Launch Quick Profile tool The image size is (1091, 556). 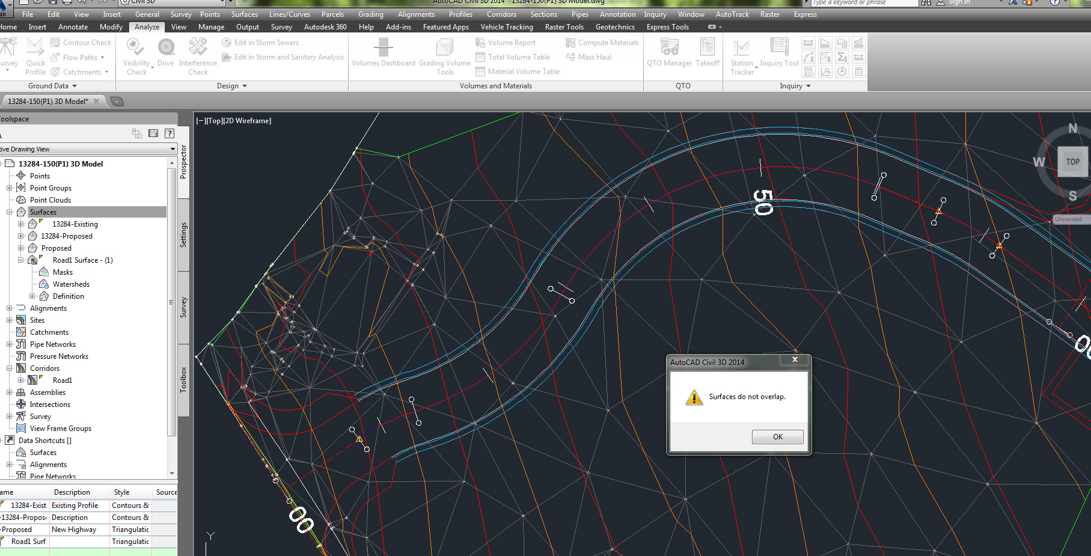[35, 57]
